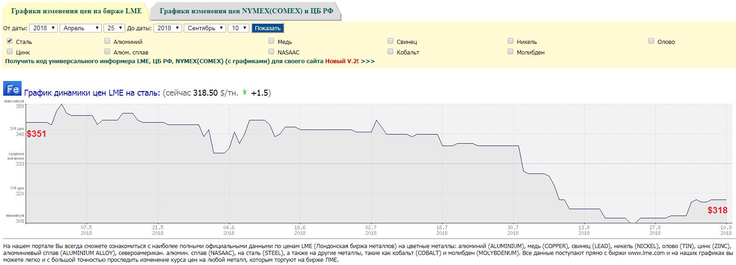Click the chart's $318 end price label
The image size is (736, 265).
tap(717, 210)
